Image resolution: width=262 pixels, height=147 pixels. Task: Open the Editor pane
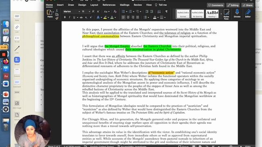tap(248, 13)
